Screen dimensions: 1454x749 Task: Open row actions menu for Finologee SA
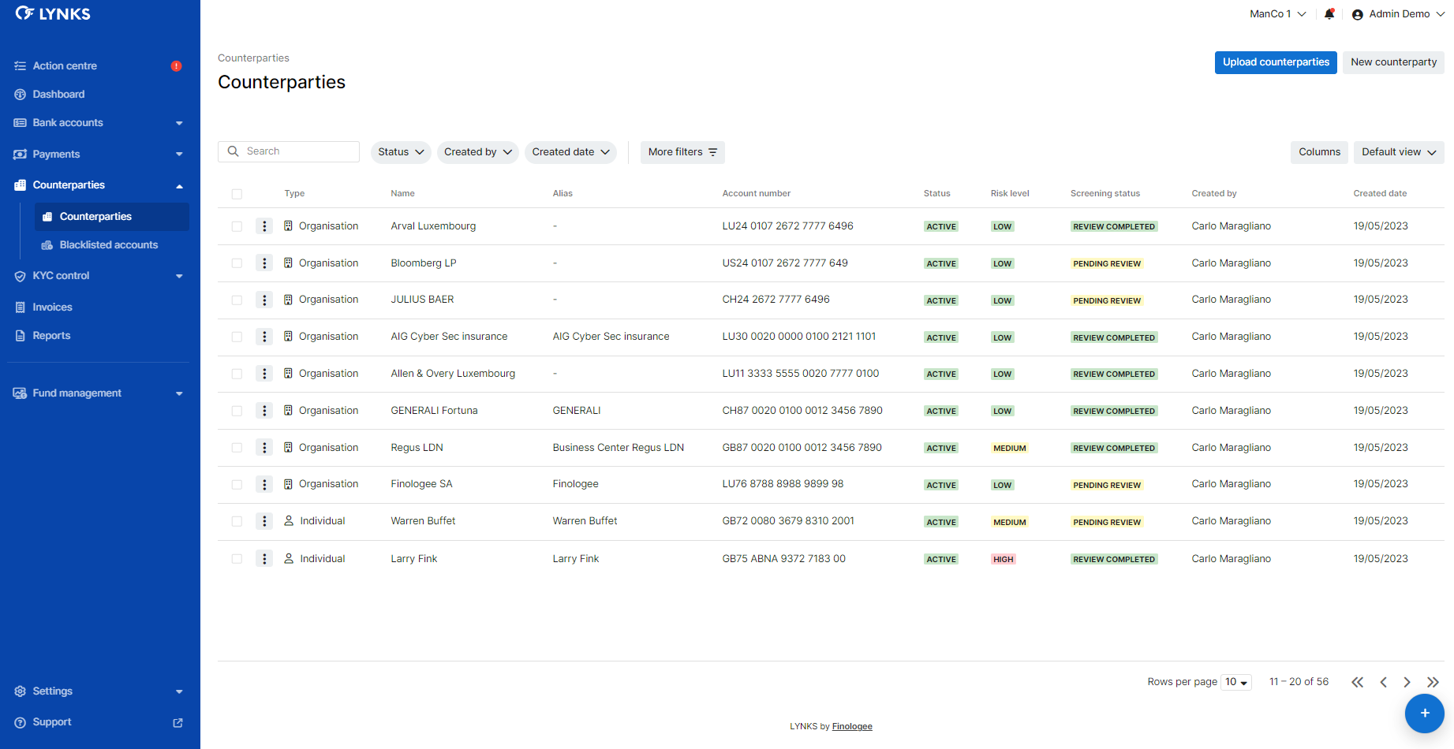(x=264, y=484)
